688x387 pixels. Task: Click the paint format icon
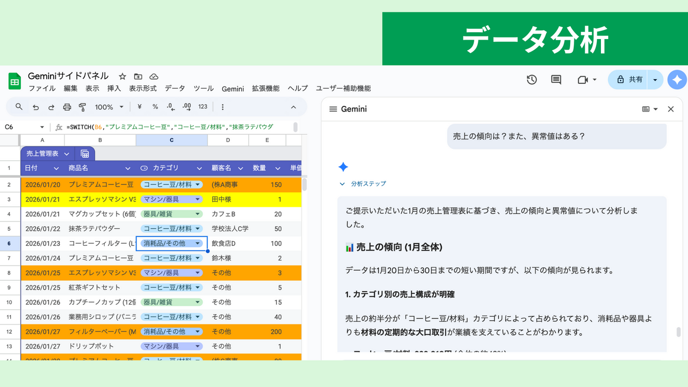click(x=82, y=107)
